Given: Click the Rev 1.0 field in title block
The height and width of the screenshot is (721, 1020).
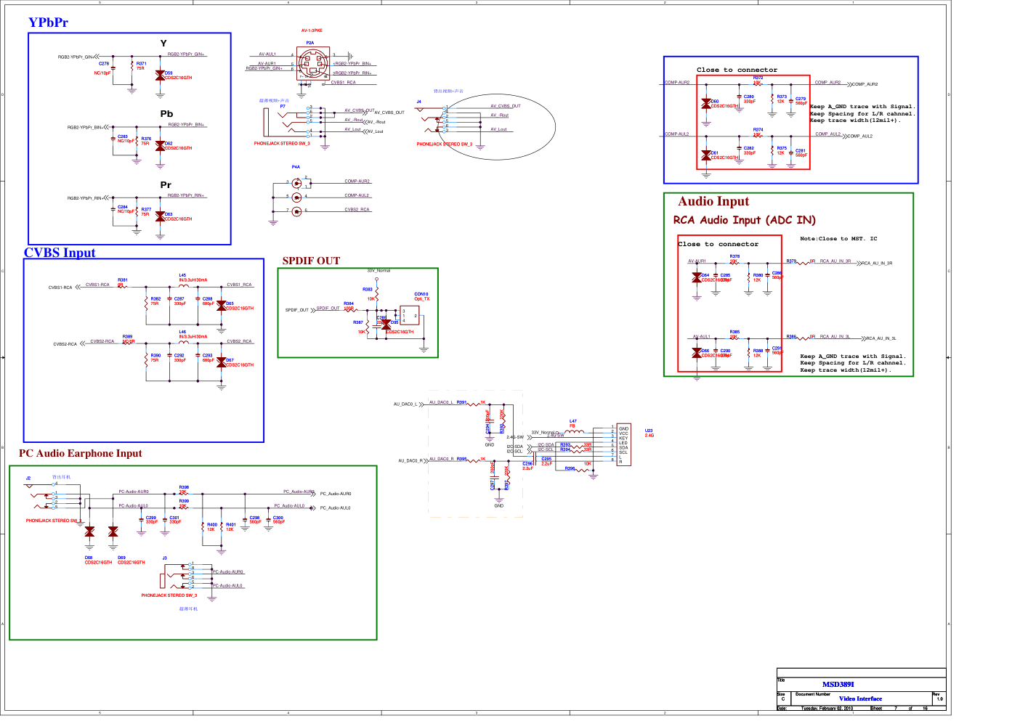Looking at the screenshot, I should (x=938, y=697).
